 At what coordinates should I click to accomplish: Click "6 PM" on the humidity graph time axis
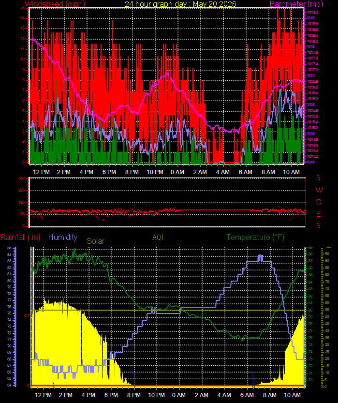click(x=111, y=395)
